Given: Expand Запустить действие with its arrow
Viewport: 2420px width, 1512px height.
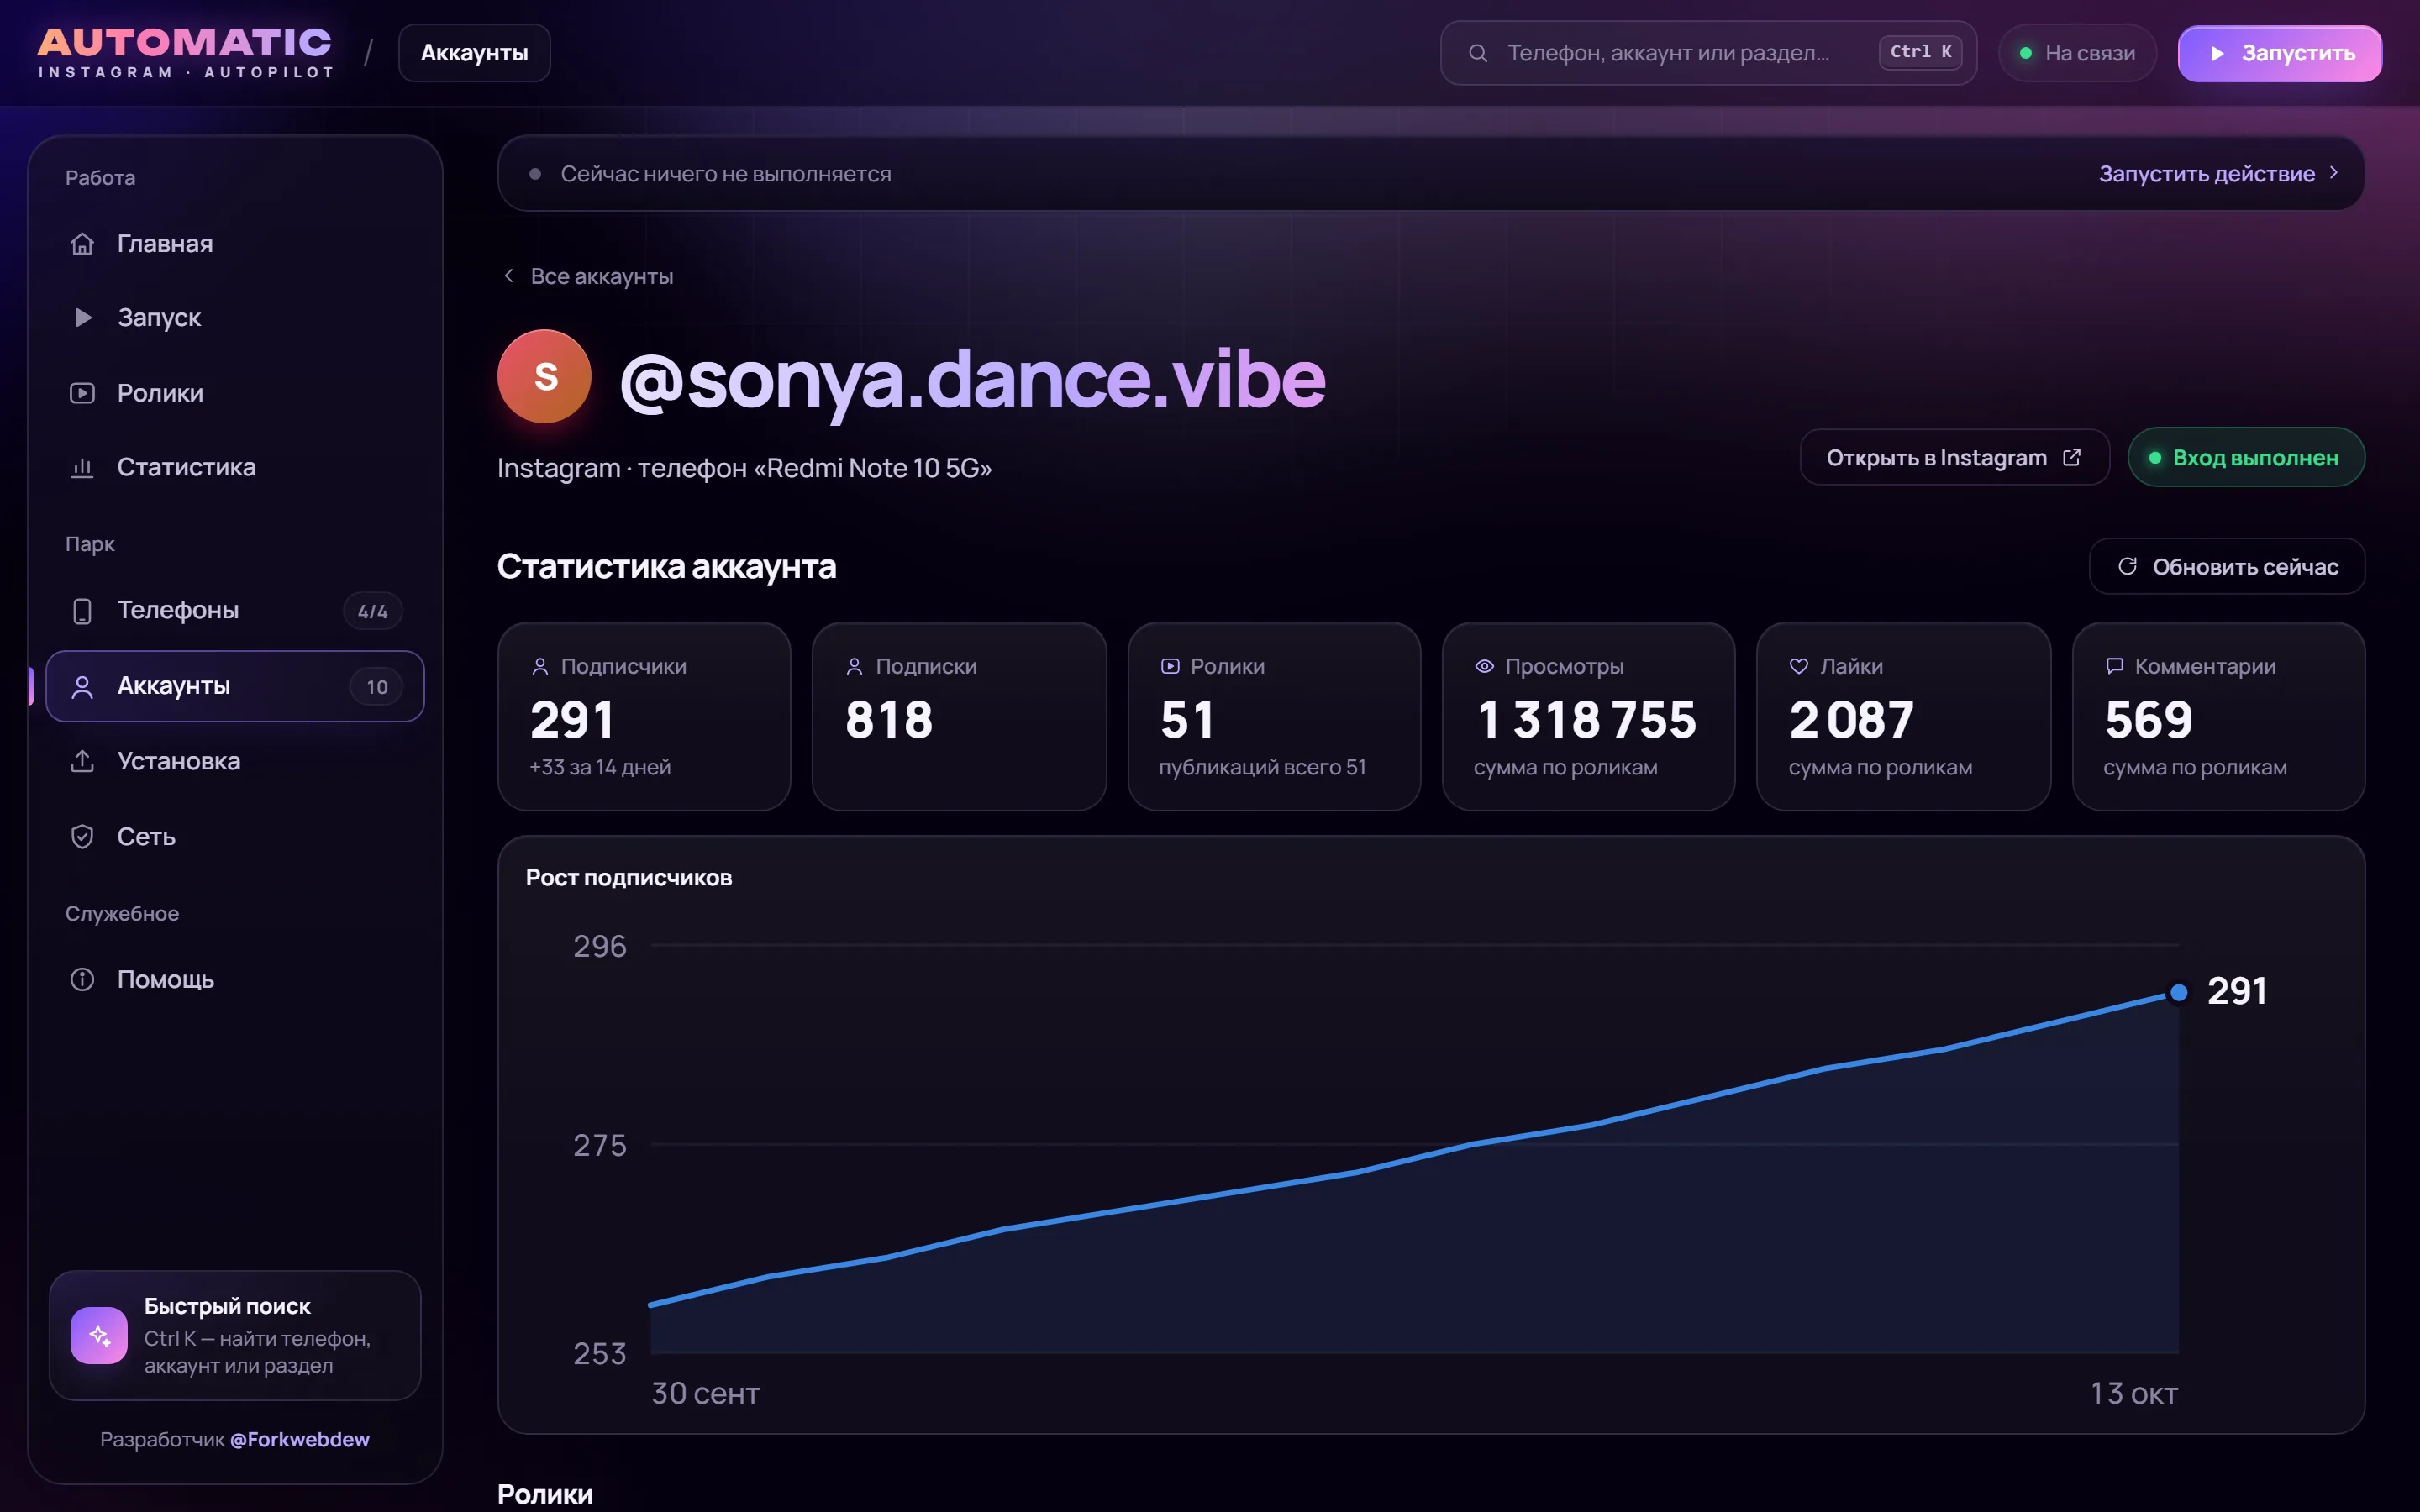Looking at the screenshot, I should (2333, 173).
